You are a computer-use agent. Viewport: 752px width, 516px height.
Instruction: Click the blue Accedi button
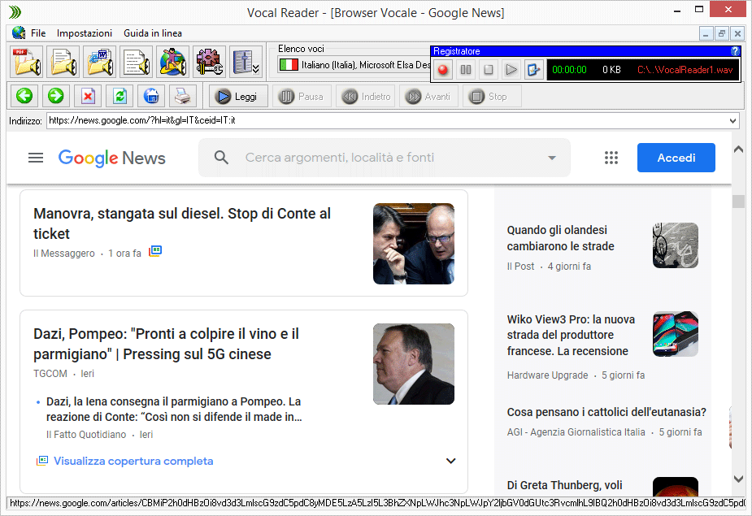tap(676, 158)
